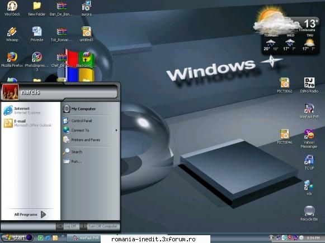Click 13° current temperature in weather widget
325x243 pixels.
pos(311,23)
